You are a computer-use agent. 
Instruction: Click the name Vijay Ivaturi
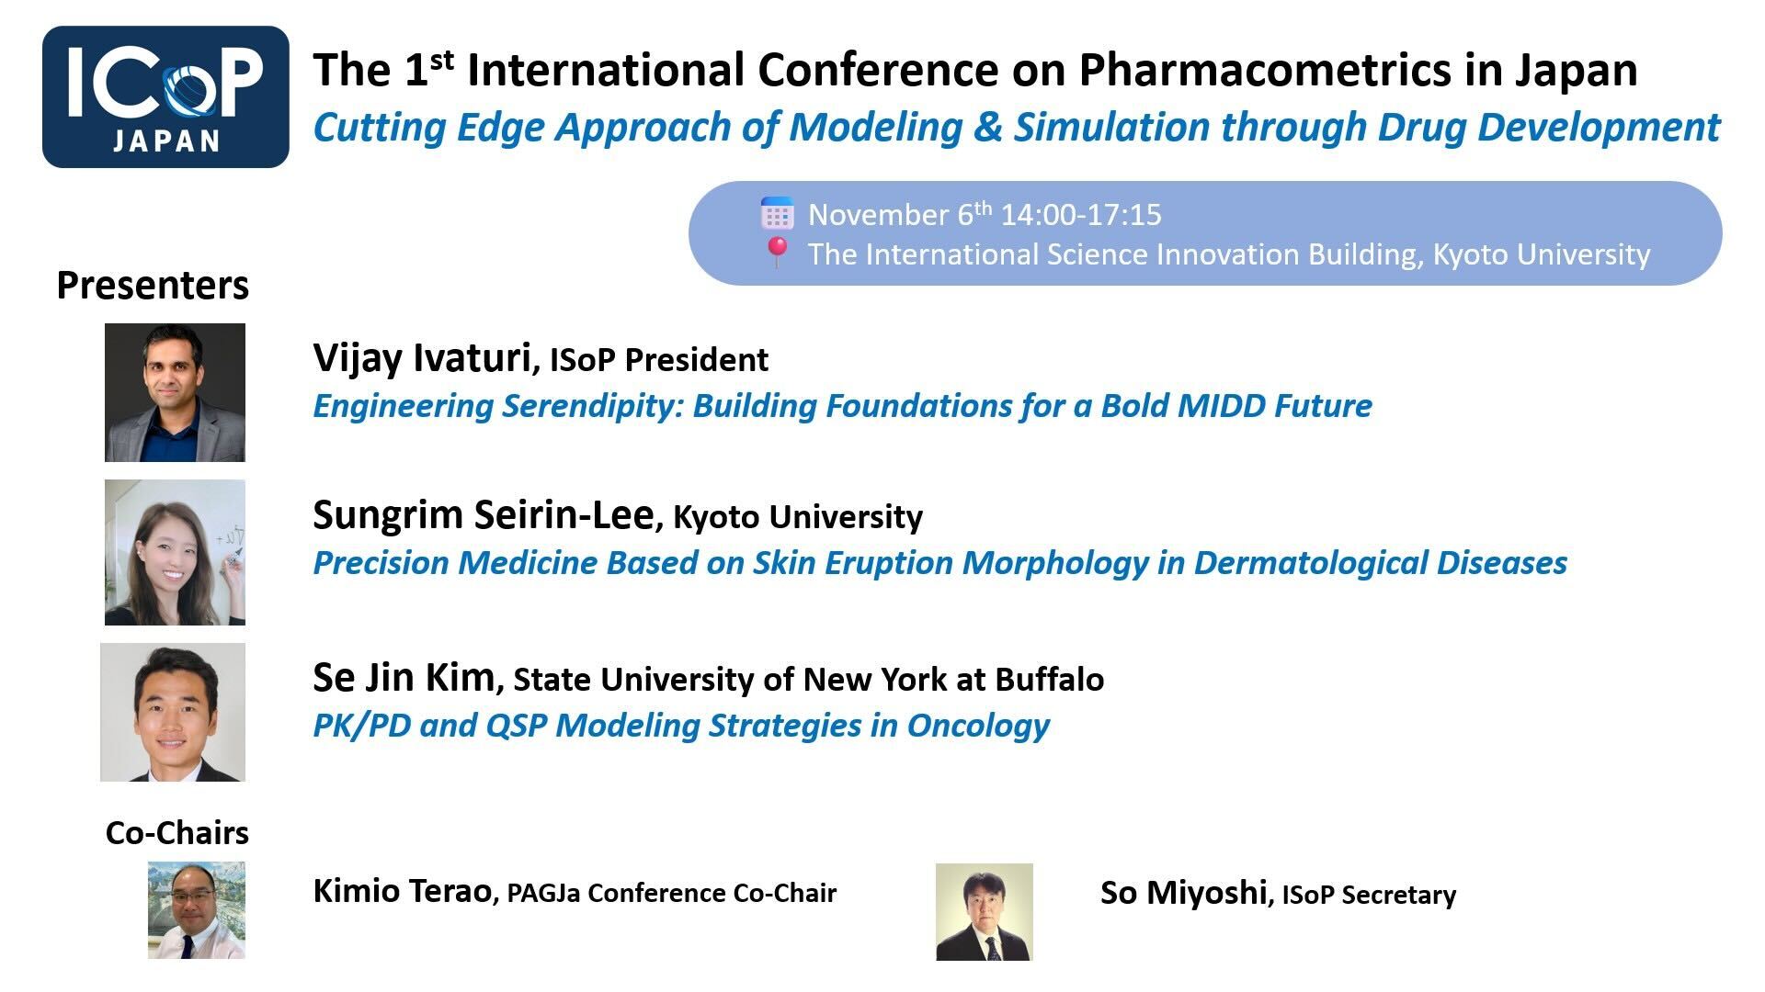[x=421, y=358]
